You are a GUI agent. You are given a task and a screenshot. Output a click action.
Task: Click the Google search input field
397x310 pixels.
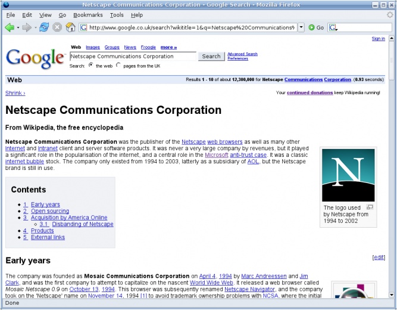click(x=133, y=56)
